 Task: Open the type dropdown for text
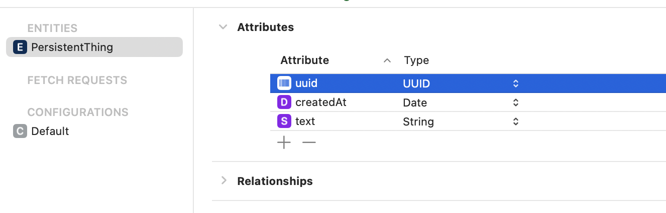point(515,121)
